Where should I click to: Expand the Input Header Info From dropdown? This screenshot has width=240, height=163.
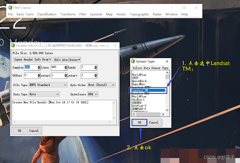coord(32,59)
